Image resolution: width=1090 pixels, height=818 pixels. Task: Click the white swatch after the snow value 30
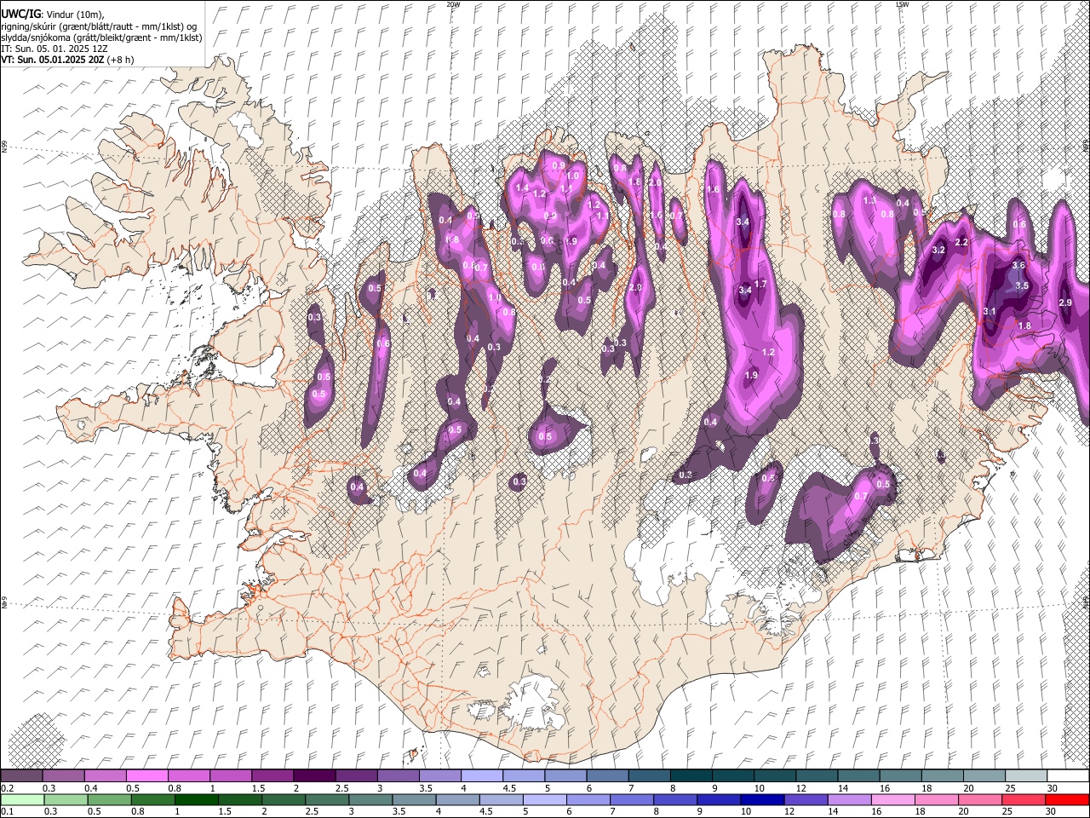(1068, 776)
